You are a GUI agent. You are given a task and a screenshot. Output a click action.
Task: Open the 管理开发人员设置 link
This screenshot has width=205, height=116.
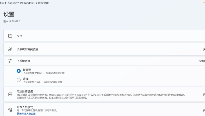point(26,114)
